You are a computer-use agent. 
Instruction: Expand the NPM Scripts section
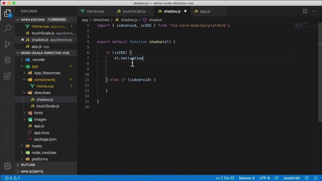(x=18, y=171)
